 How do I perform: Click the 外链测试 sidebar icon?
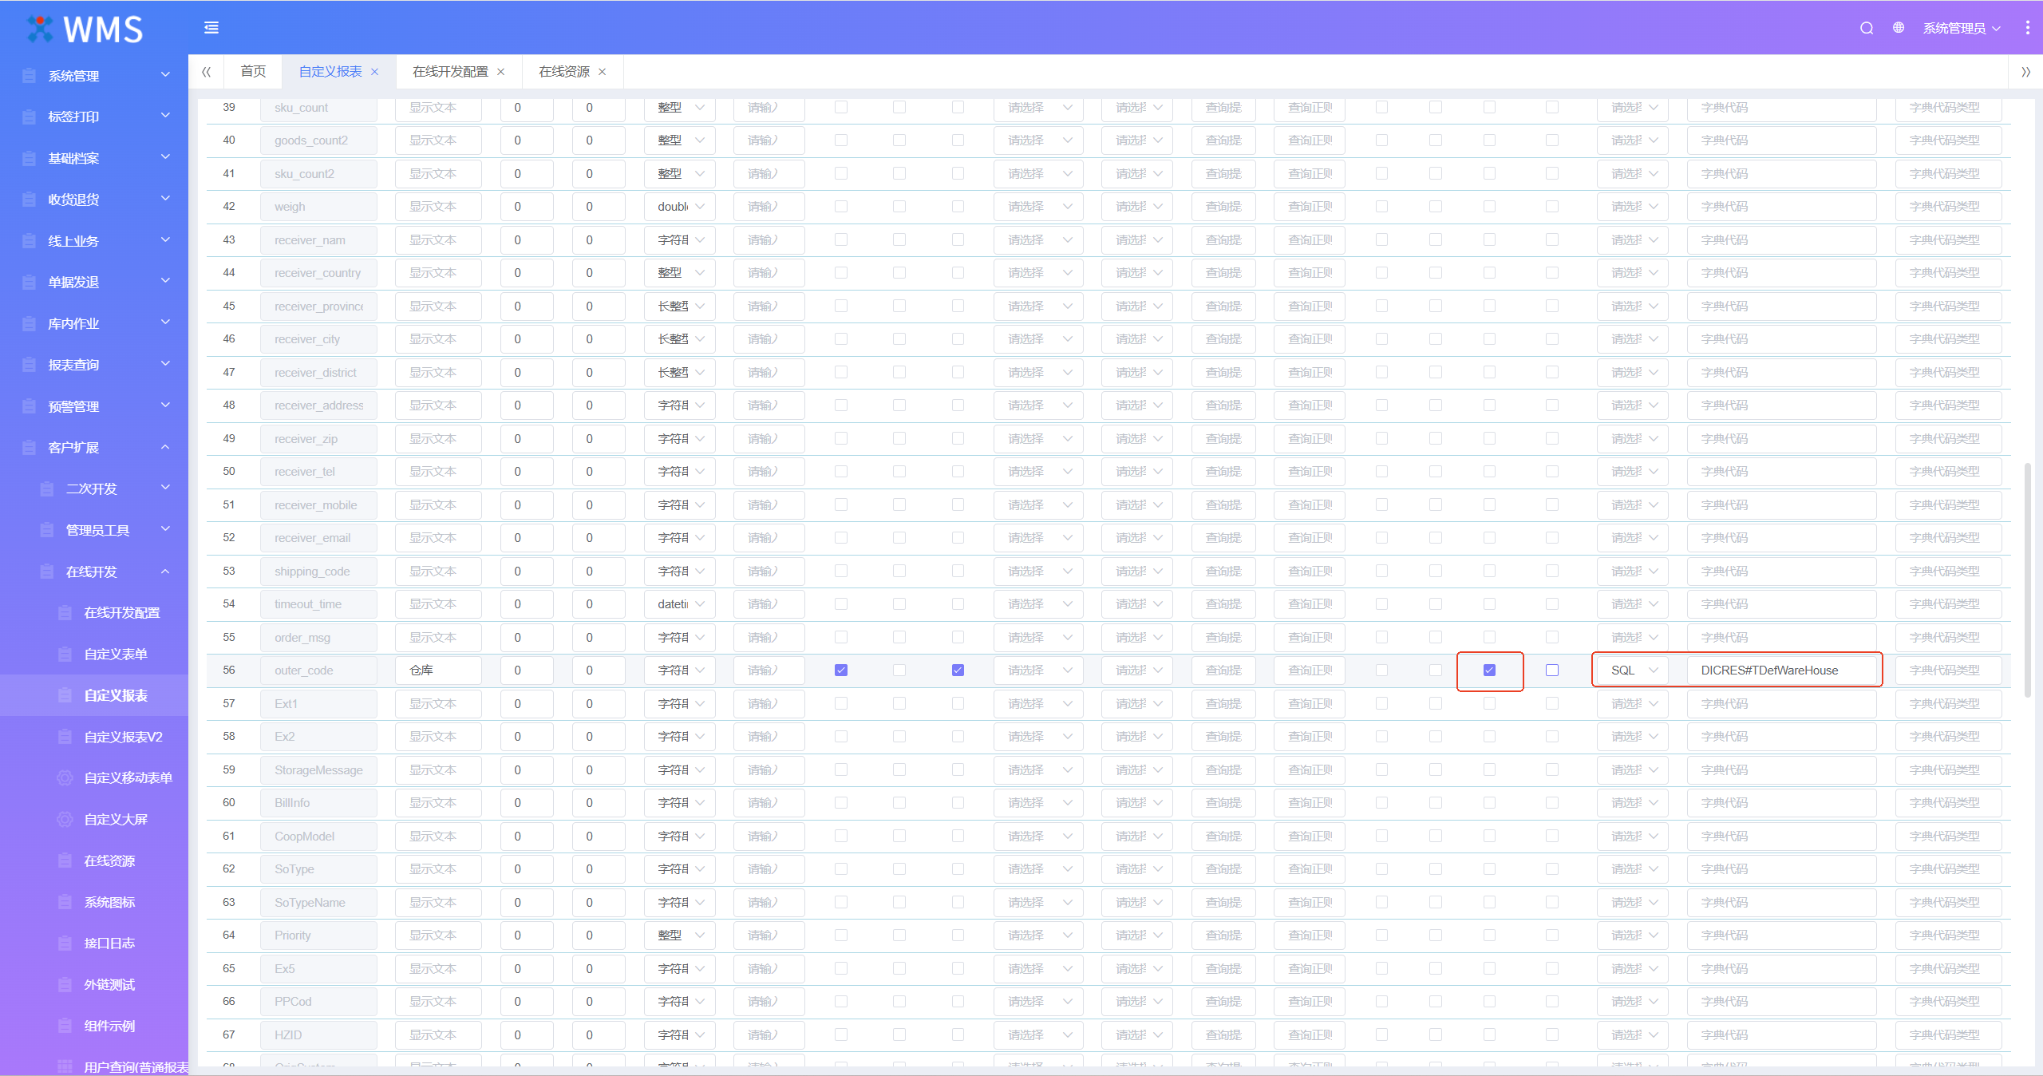pyautogui.click(x=65, y=985)
